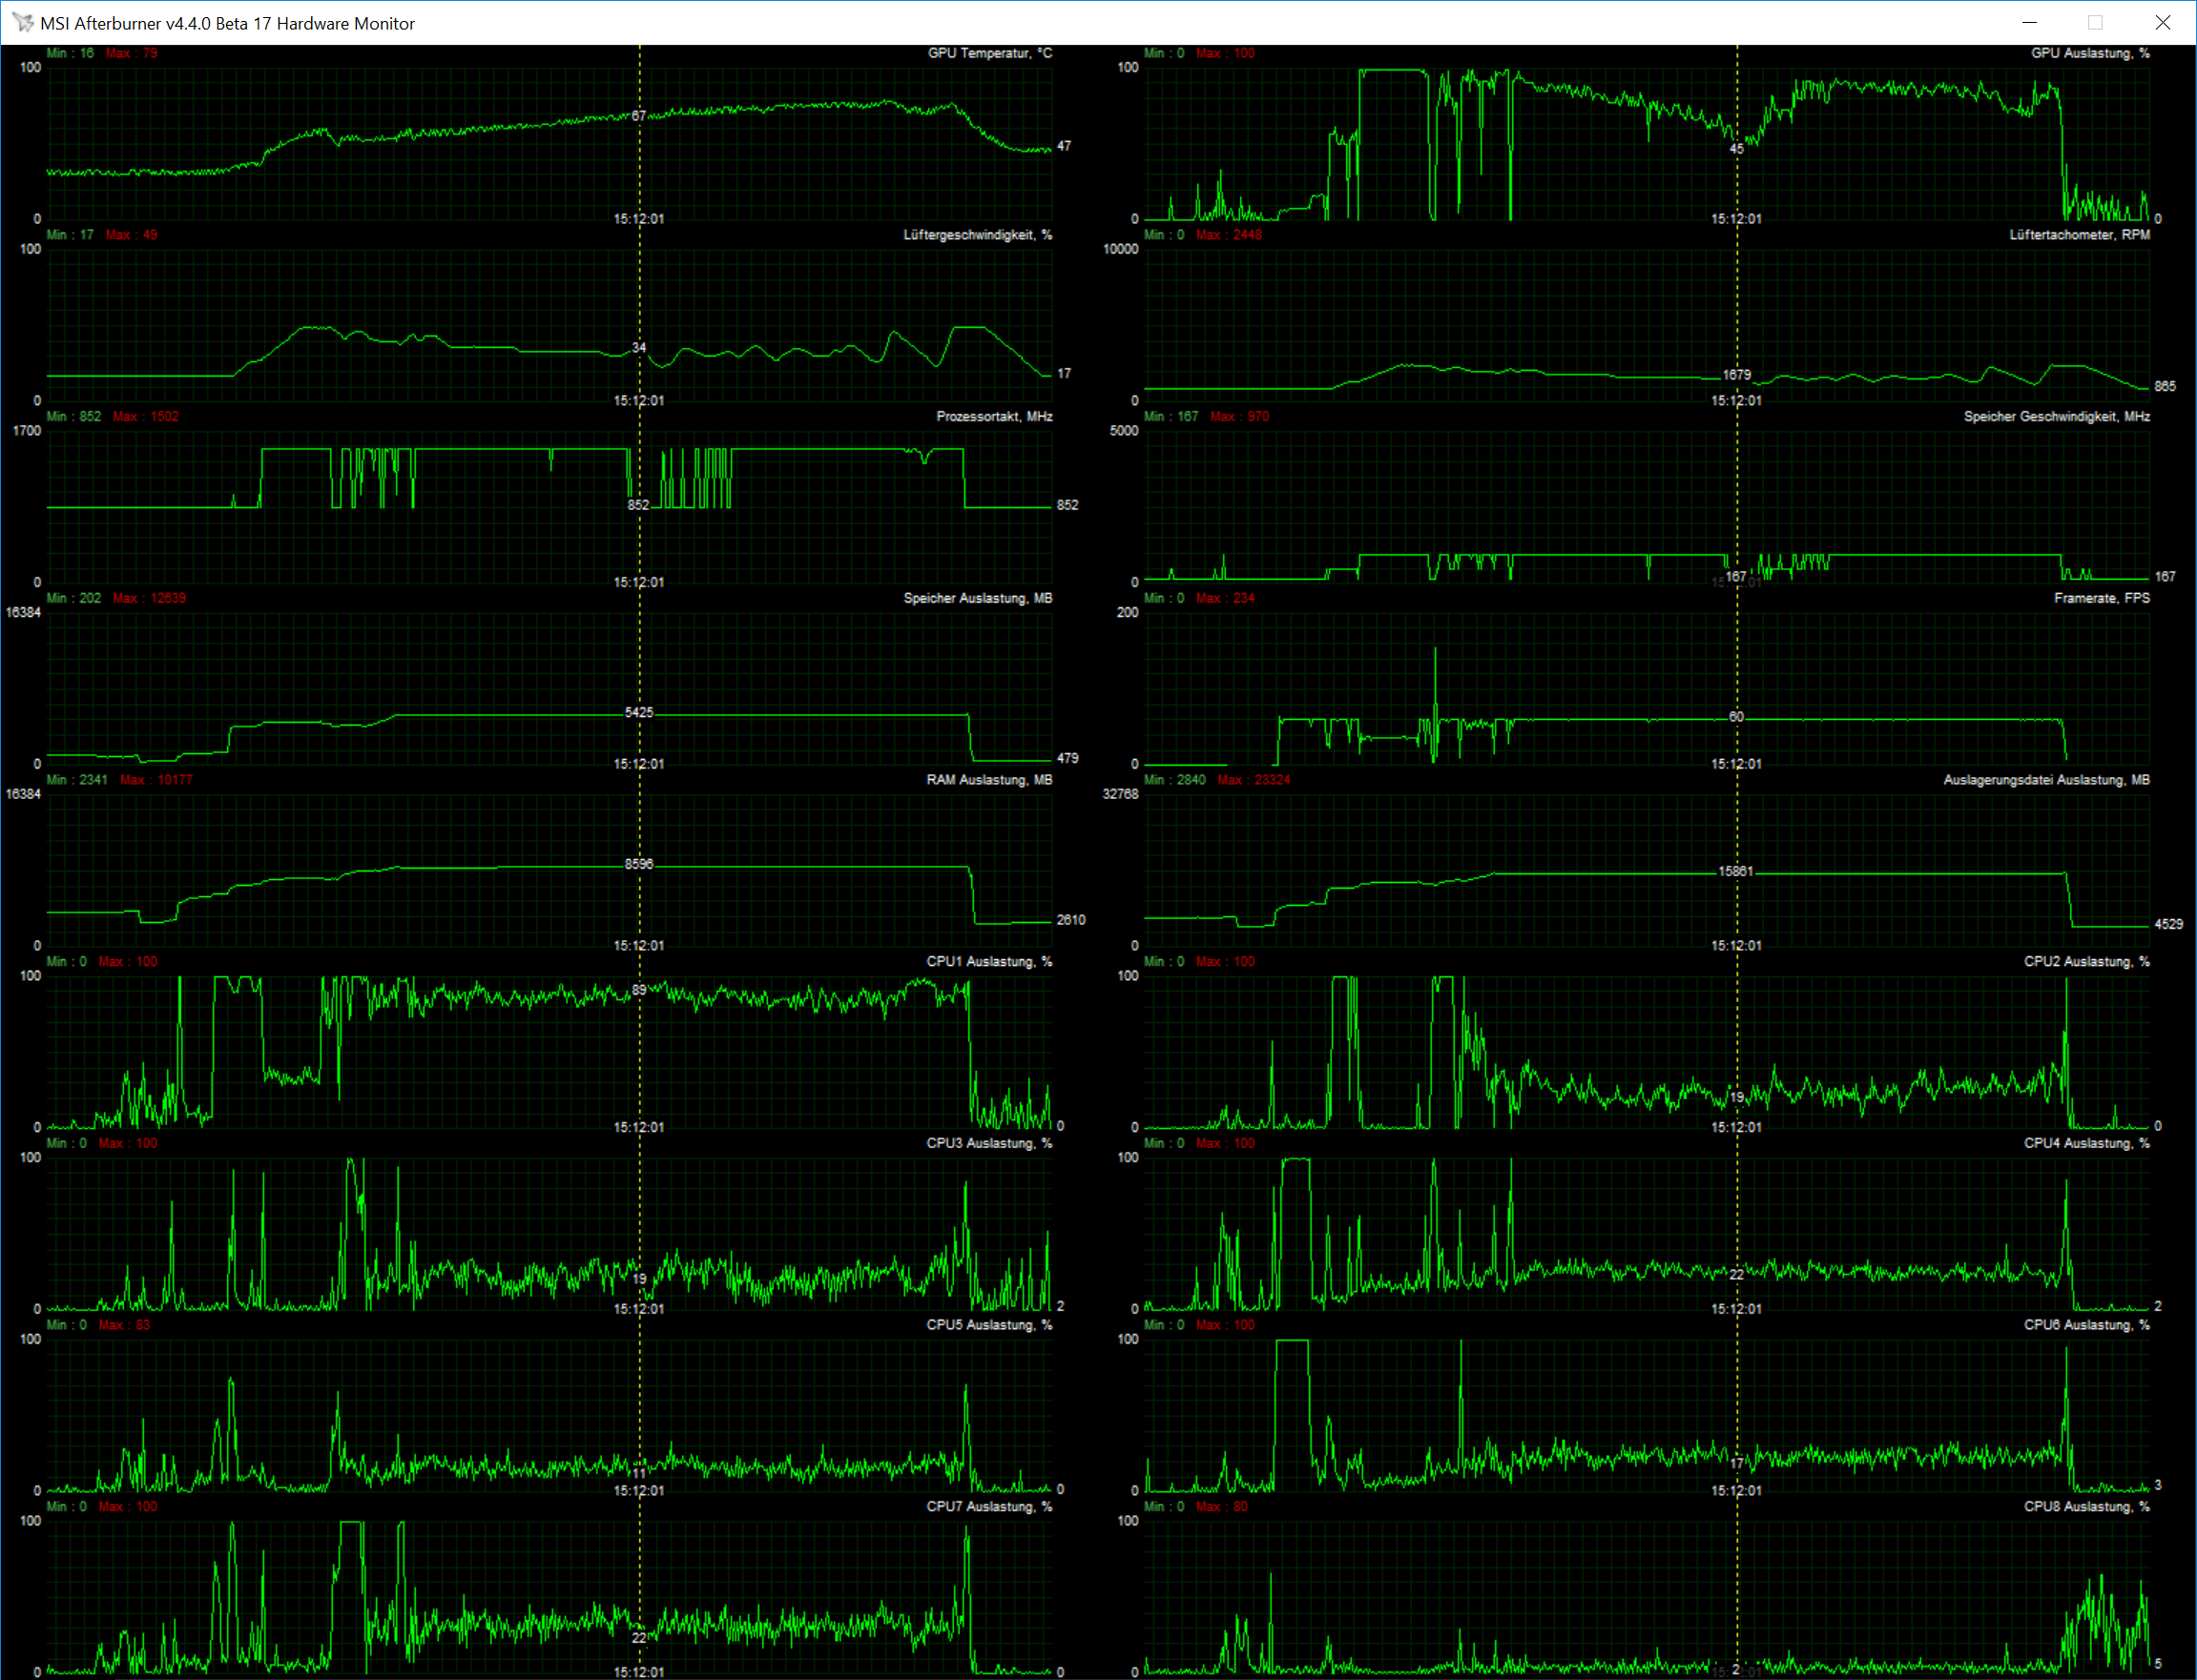Click 15:12:01 time marker in GPU Temperatur
Screen dimensions: 2197x1680
tap(638, 218)
